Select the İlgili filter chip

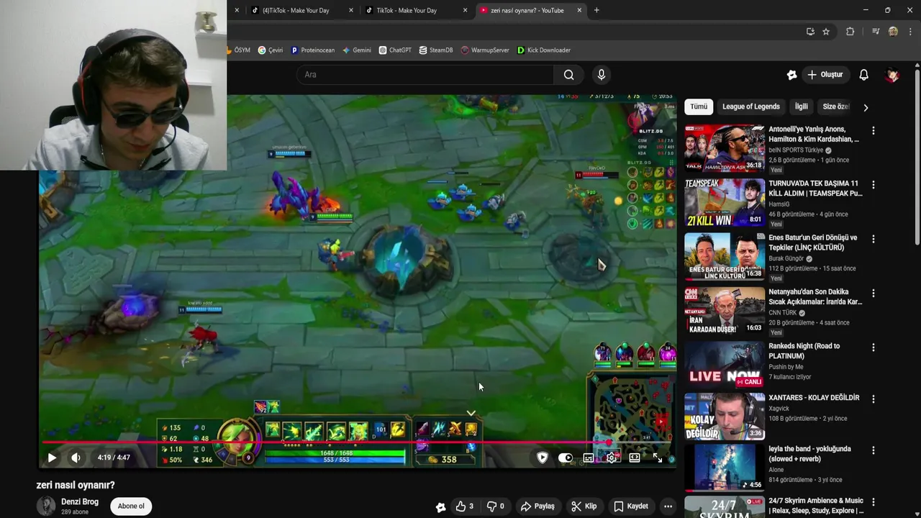point(801,106)
